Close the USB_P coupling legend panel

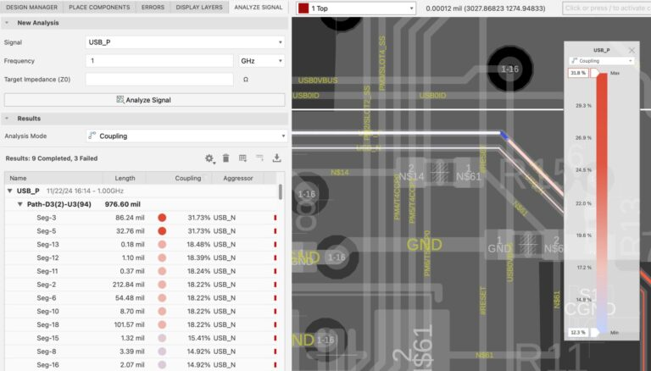pyautogui.click(x=632, y=50)
